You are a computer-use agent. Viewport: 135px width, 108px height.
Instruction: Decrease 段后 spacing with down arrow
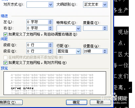pyautogui.click(x=50, y=52)
